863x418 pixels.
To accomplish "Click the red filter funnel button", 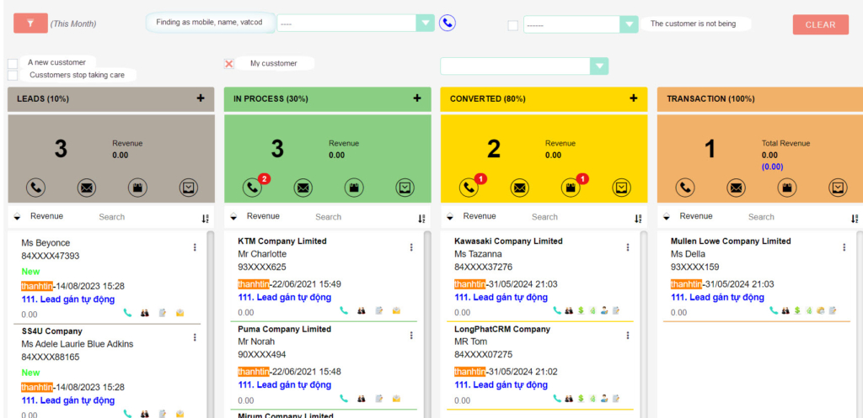I will point(30,24).
